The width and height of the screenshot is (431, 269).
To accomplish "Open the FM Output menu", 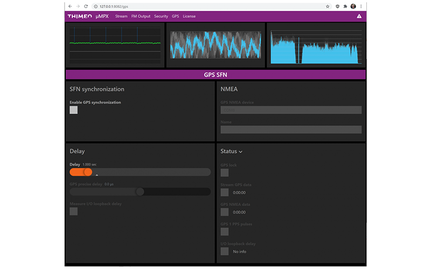I will click(141, 16).
